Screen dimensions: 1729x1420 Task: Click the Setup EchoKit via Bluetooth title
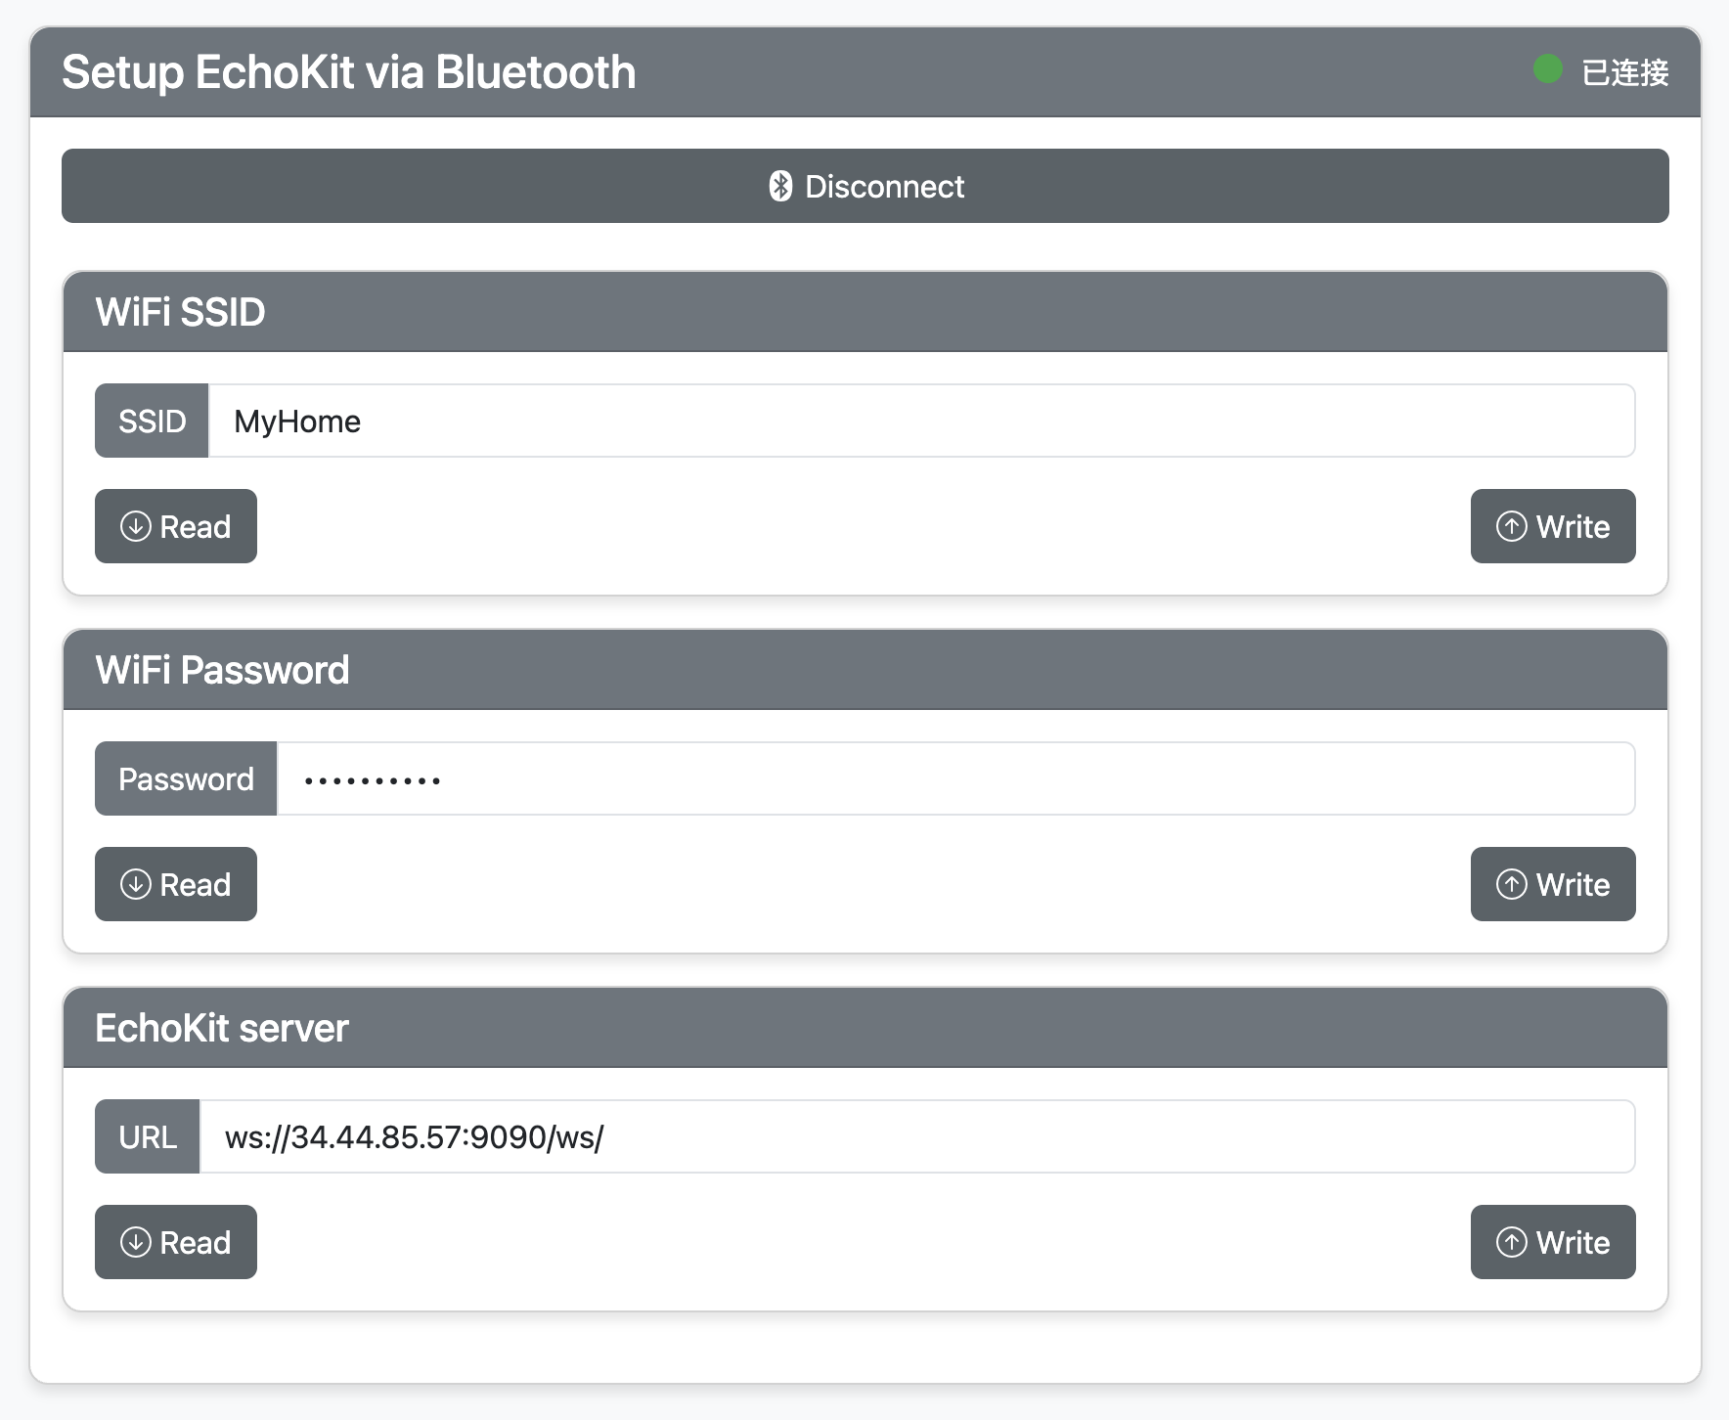(x=349, y=72)
